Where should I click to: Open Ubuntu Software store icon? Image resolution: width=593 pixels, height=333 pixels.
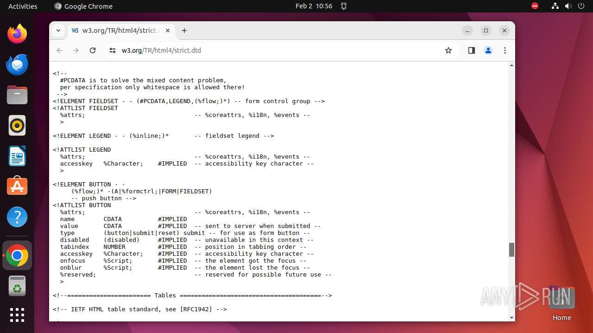pyautogui.click(x=17, y=186)
